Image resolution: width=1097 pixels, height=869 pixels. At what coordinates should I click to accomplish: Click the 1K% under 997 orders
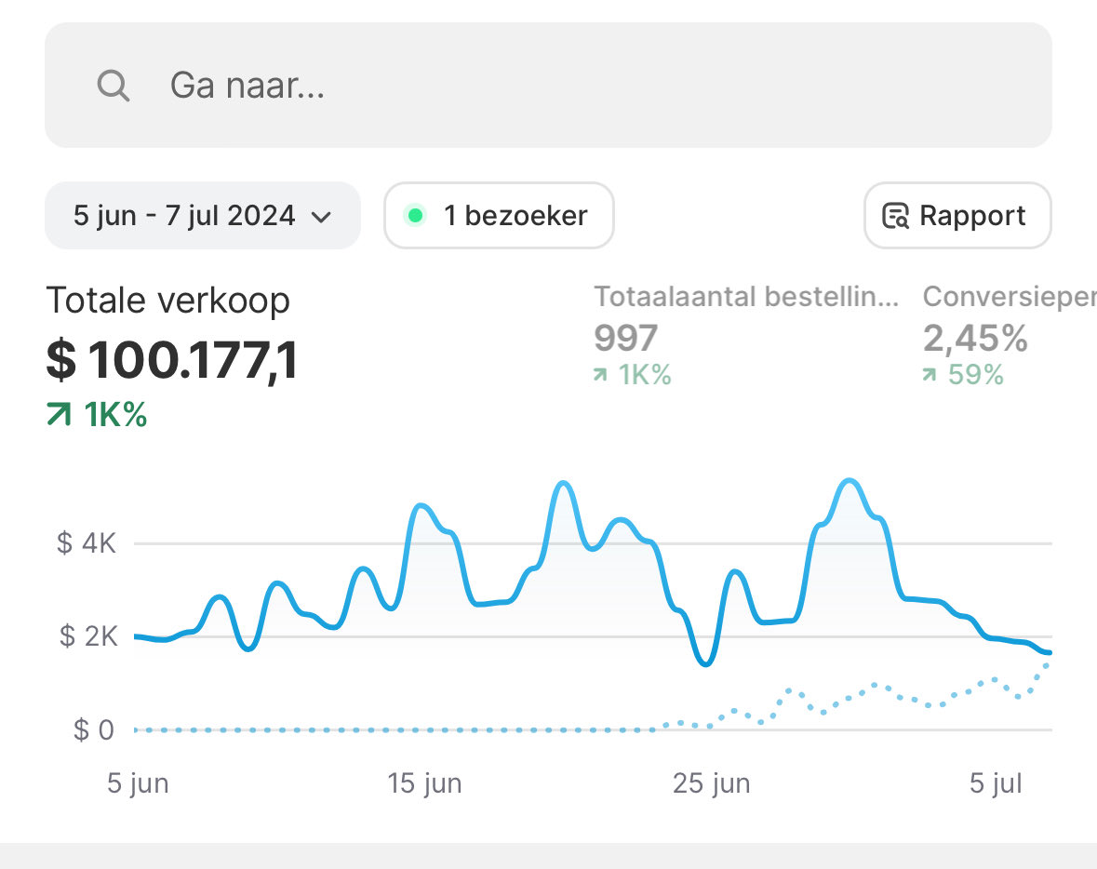(x=645, y=375)
